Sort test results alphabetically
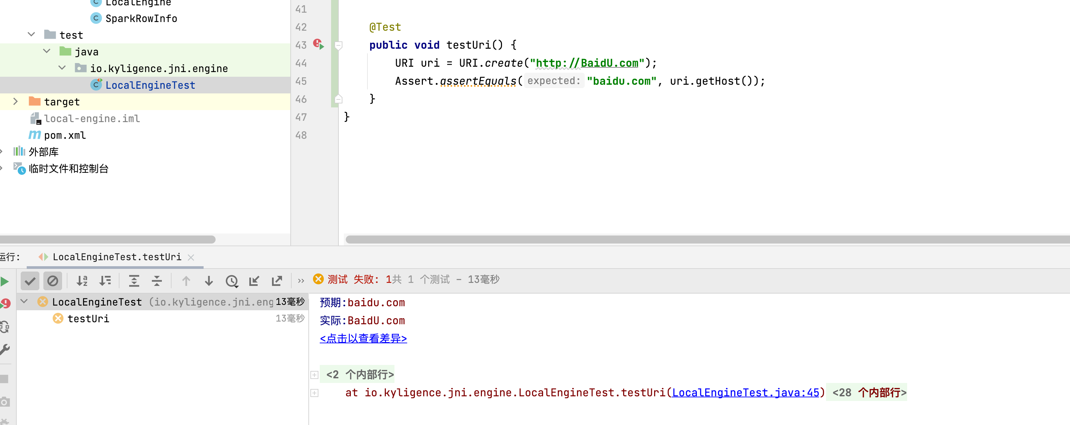This screenshot has width=1070, height=425. coord(82,281)
